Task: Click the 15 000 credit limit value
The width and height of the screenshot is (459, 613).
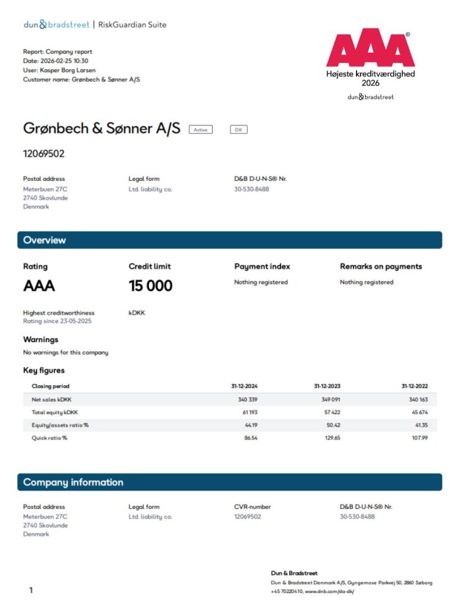Action: [x=150, y=286]
